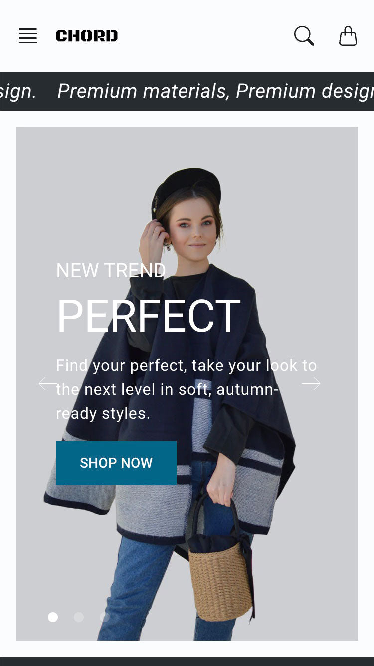374x666 pixels.
Task: Click the partially visible 'sign.' marquee text
Action: [x=18, y=91]
